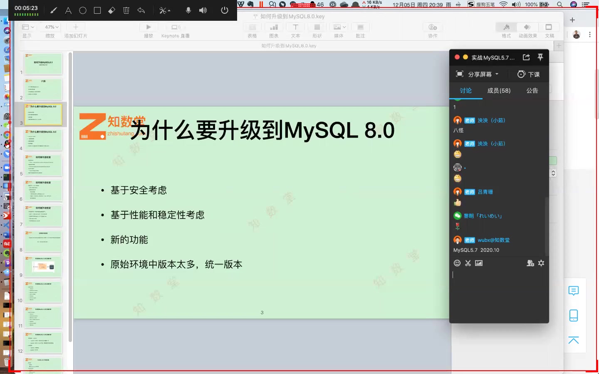Select slide 4 thumbnail in navigator
The image size is (599, 374).
pyautogui.click(x=43, y=140)
